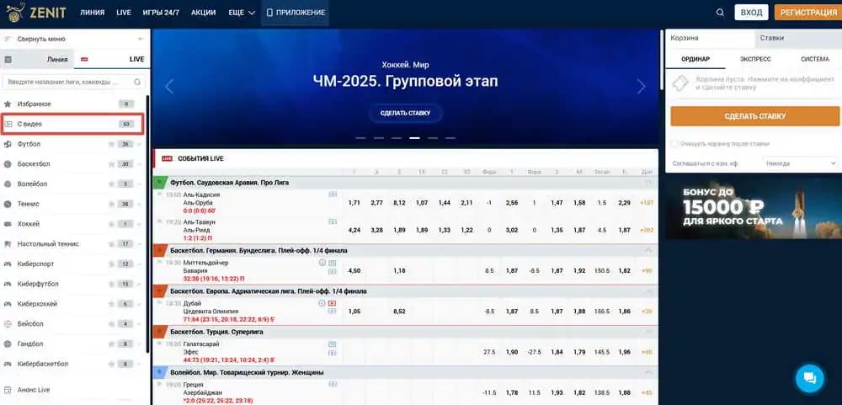Favorite Теннис with its star
The height and width of the screenshot is (405, 842).
click(111, 204)
